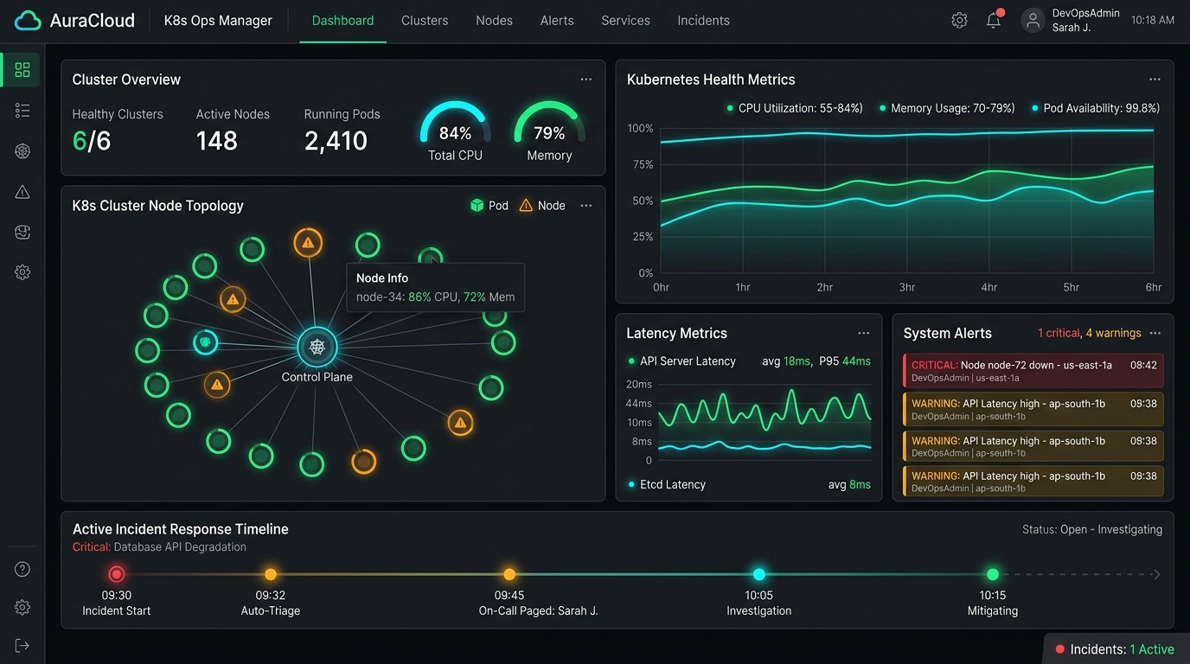This screenshot has width=1190, height=664.
Task: Open alerts triangle icon in sidebar
Action: 22,192
